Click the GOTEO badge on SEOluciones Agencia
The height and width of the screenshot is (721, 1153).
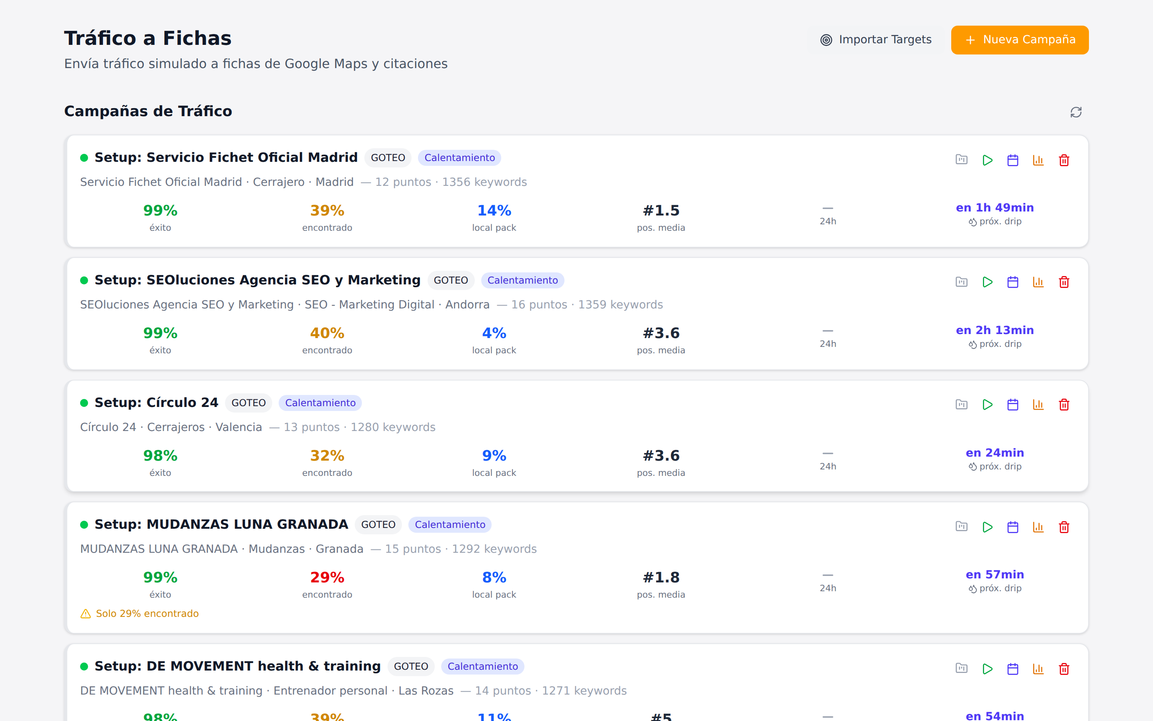(x=451, y=280)
